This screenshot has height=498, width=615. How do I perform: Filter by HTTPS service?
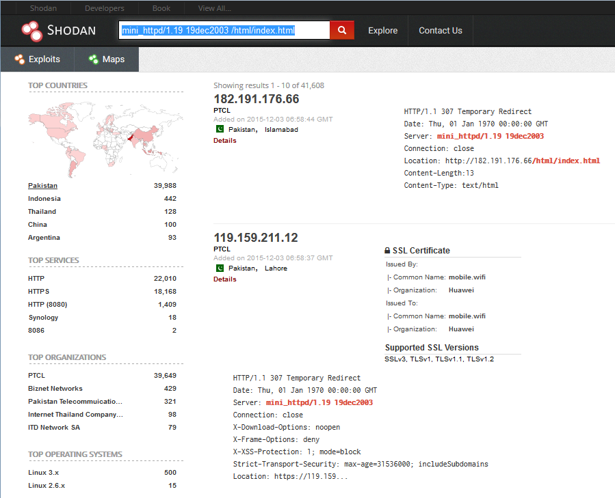click(x=38, y=292)
